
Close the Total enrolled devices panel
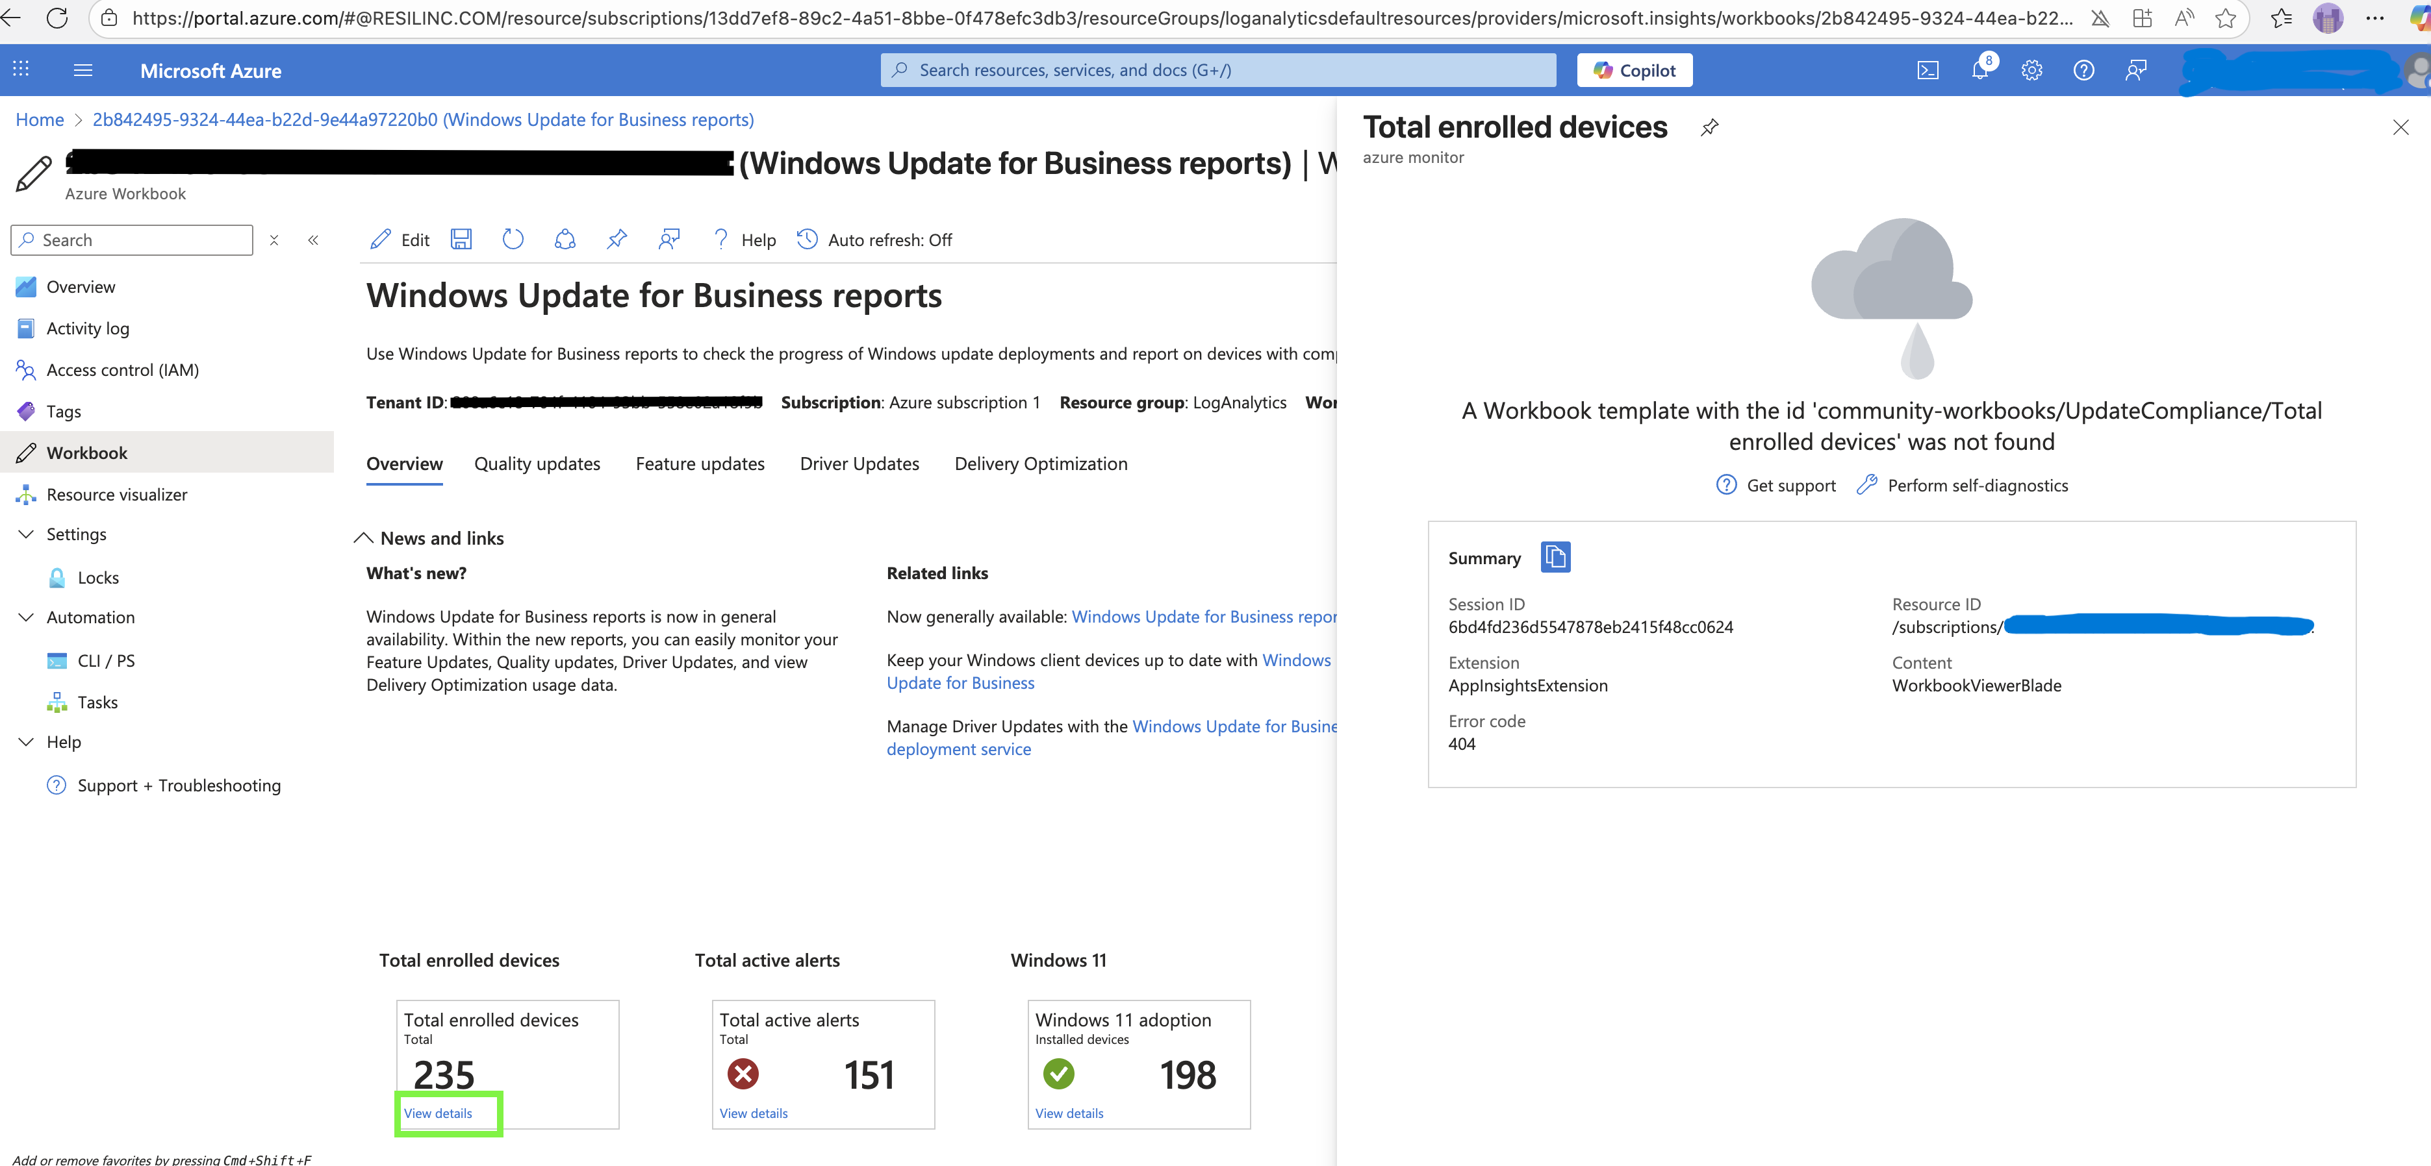pos(2400,127)
